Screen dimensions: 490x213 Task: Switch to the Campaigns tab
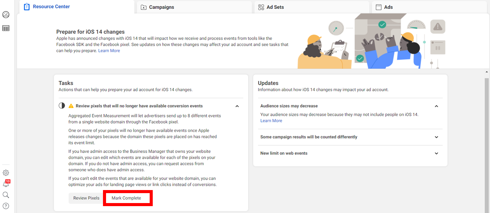[x=193, y=7]
